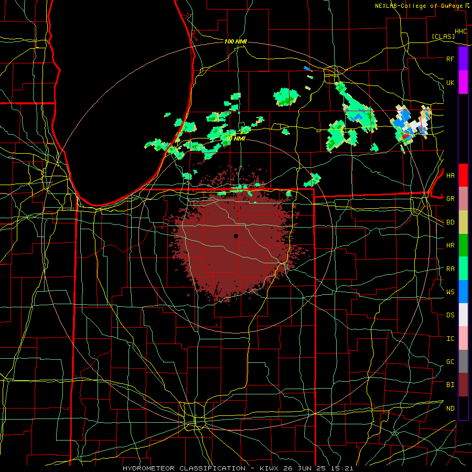Click the RF legend label
Viewport: 472px width, 472px height.
coord(450,59)
